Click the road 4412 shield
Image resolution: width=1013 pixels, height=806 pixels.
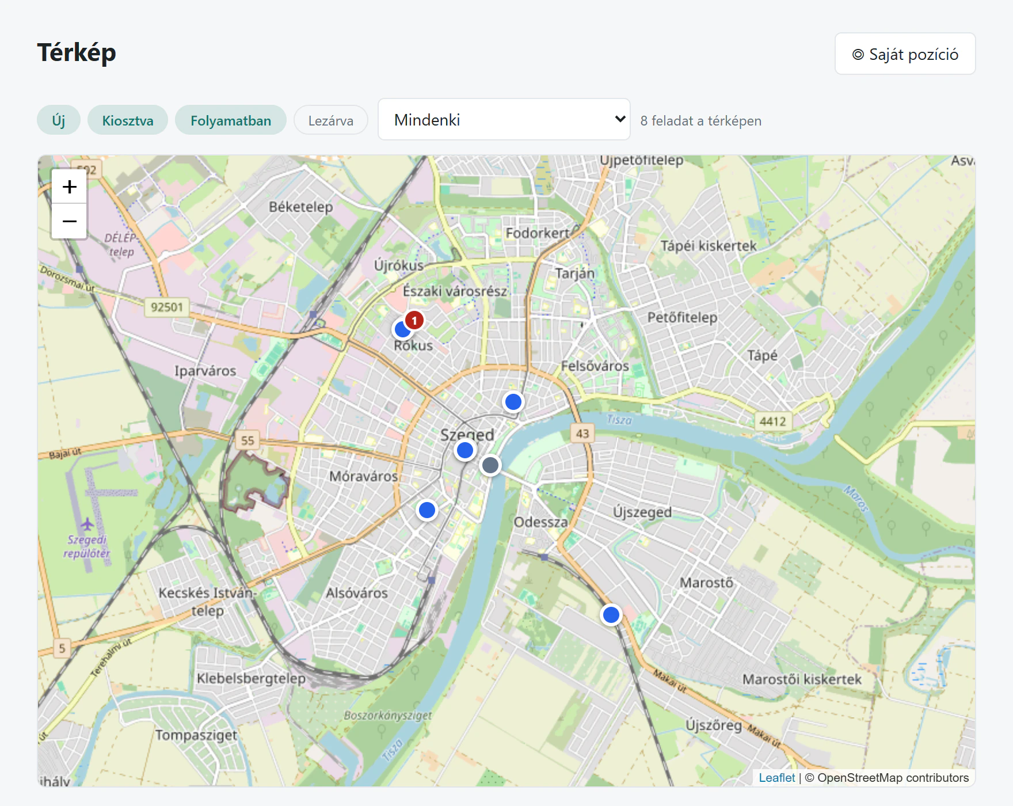tap(773, 421)
